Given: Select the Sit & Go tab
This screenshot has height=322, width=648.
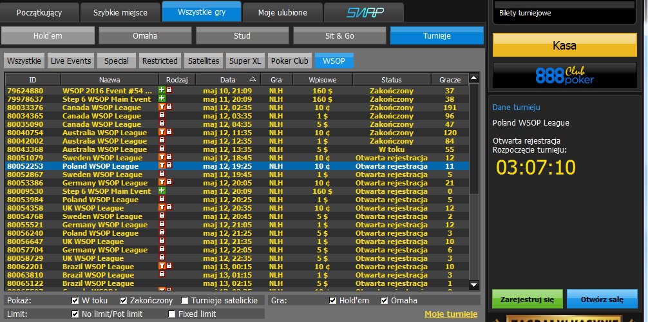Looking at the screenshot, I should (339, 35).
